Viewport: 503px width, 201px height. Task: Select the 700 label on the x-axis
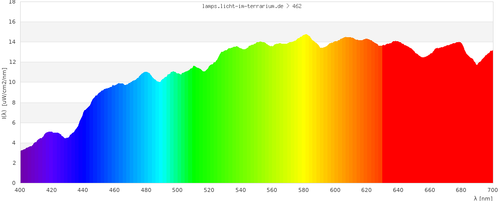(492, 190)
